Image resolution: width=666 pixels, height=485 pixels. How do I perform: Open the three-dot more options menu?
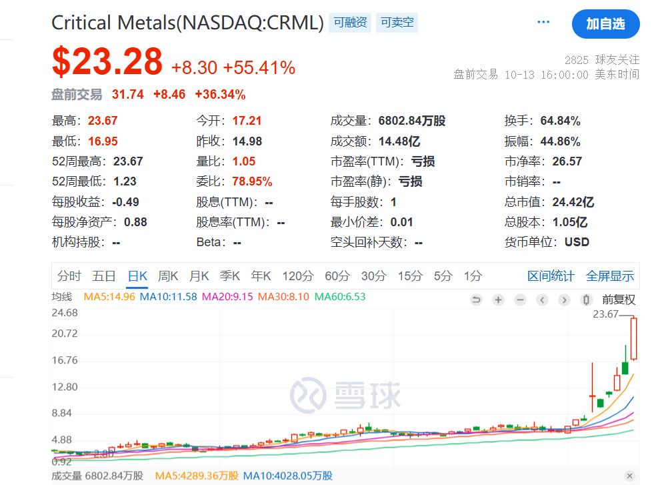(x=543, y=22)
